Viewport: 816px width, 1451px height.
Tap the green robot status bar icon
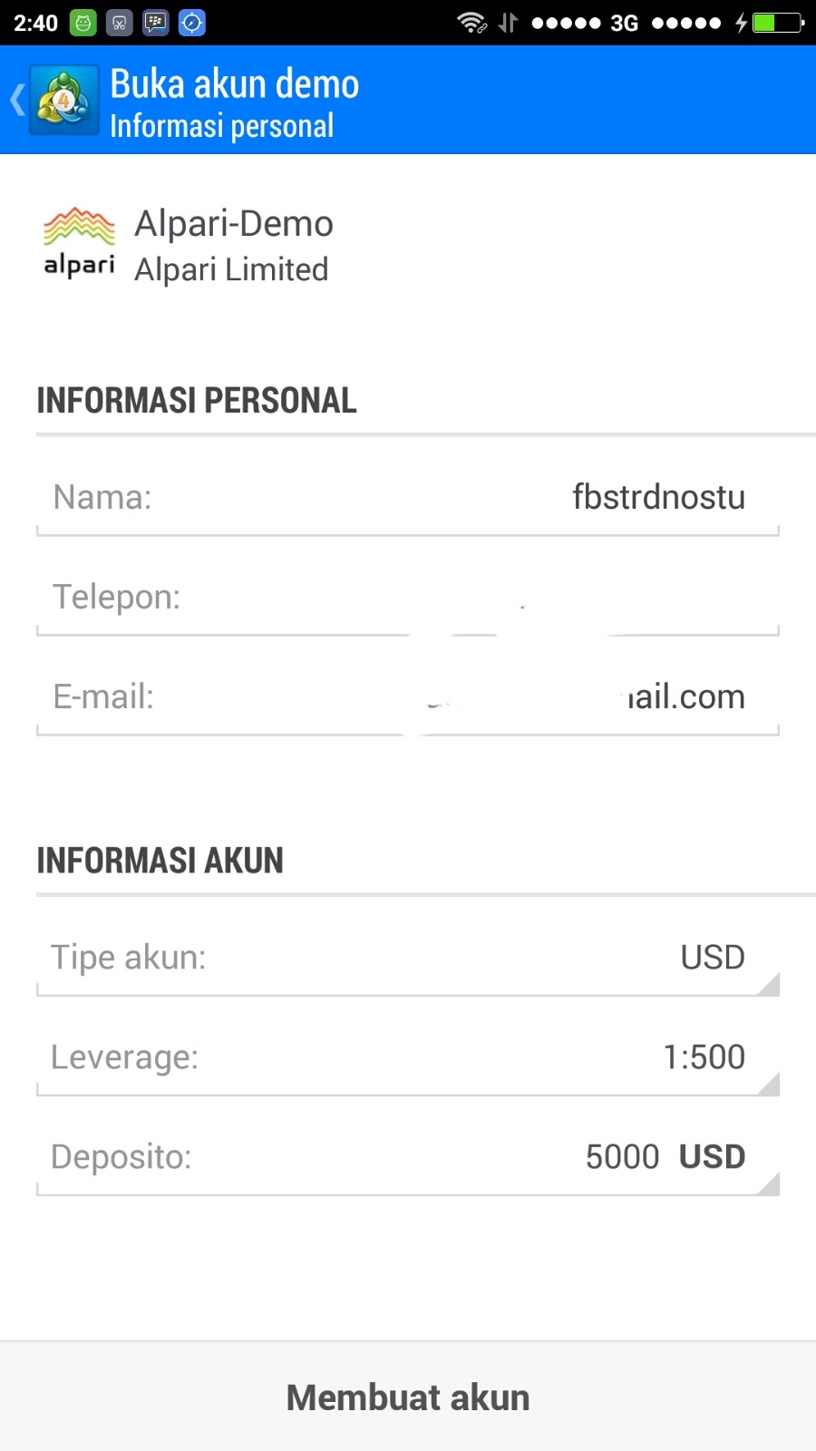click(83, 23)
